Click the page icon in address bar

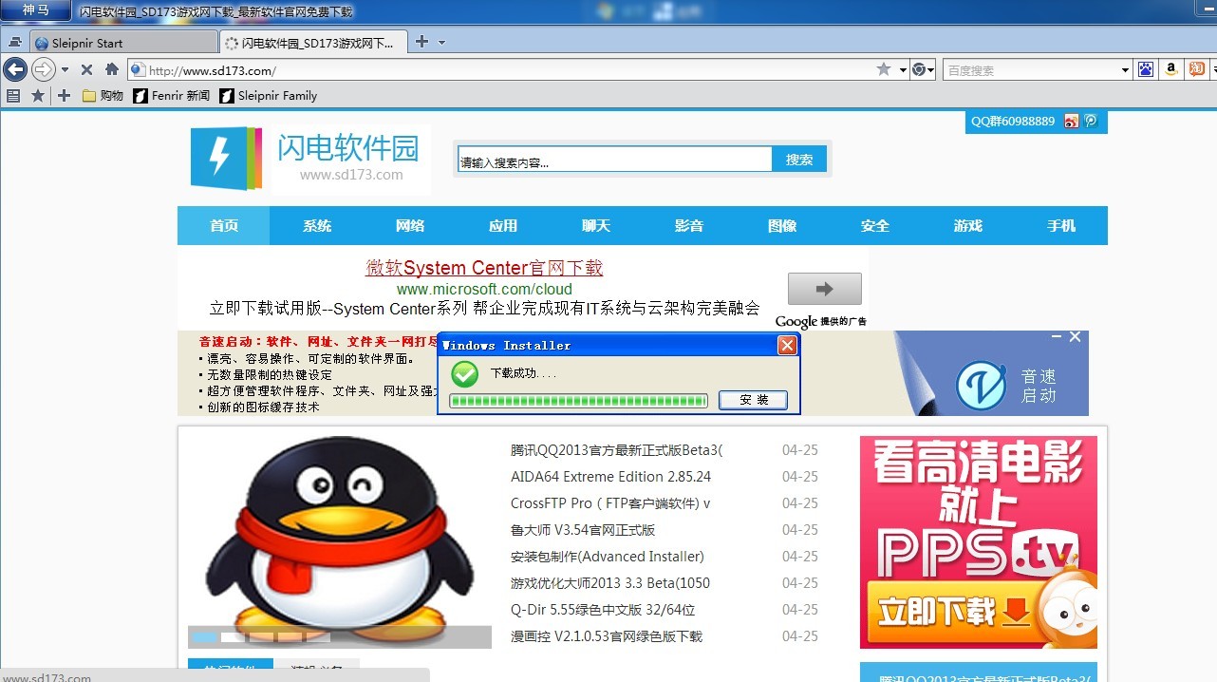138,70
